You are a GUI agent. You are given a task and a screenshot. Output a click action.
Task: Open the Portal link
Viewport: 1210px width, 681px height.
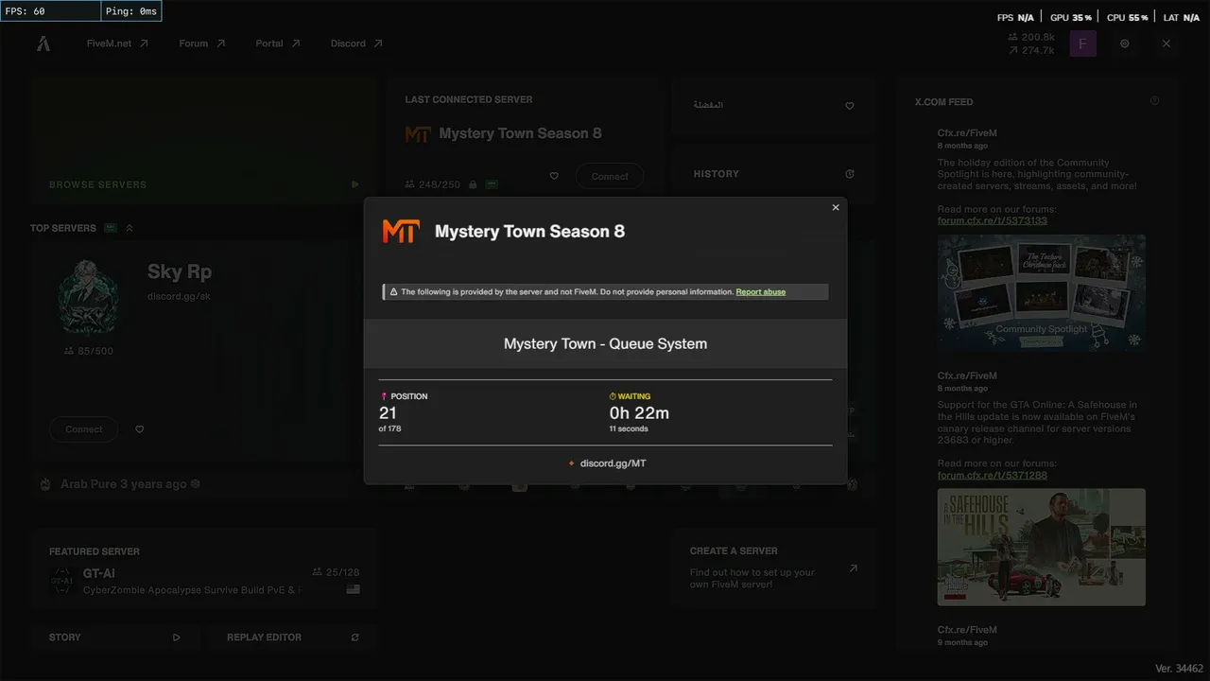[278, 44]
